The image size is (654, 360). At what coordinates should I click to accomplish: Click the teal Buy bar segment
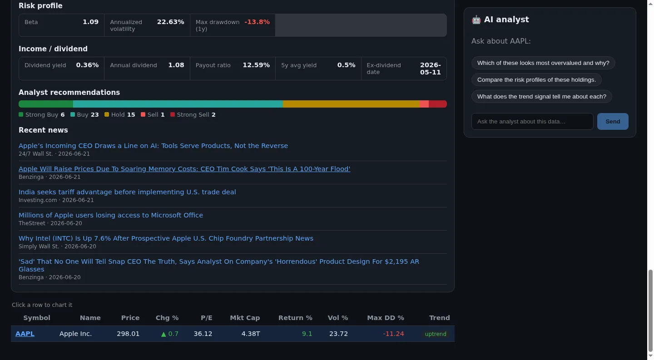[178, 104]
